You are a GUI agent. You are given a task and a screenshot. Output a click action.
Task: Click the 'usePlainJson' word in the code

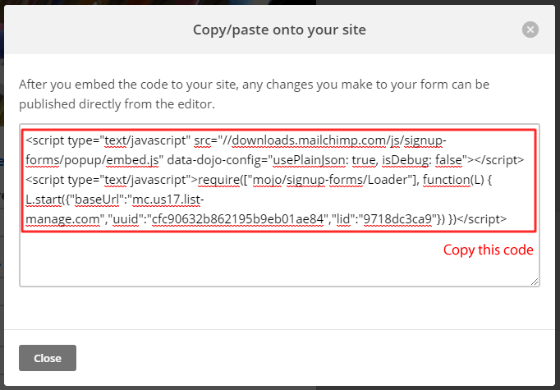click(309, 160)
